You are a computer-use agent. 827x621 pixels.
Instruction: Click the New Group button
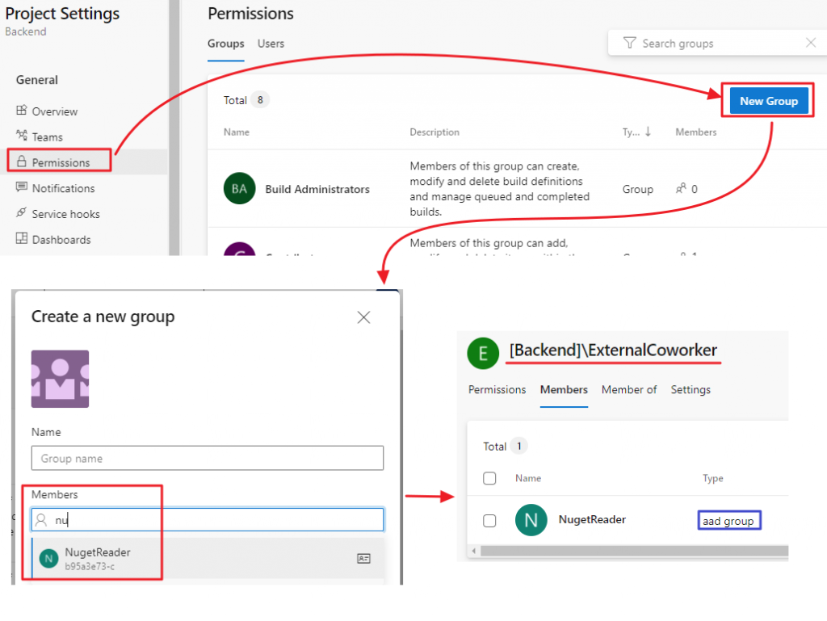coord(769,101)
